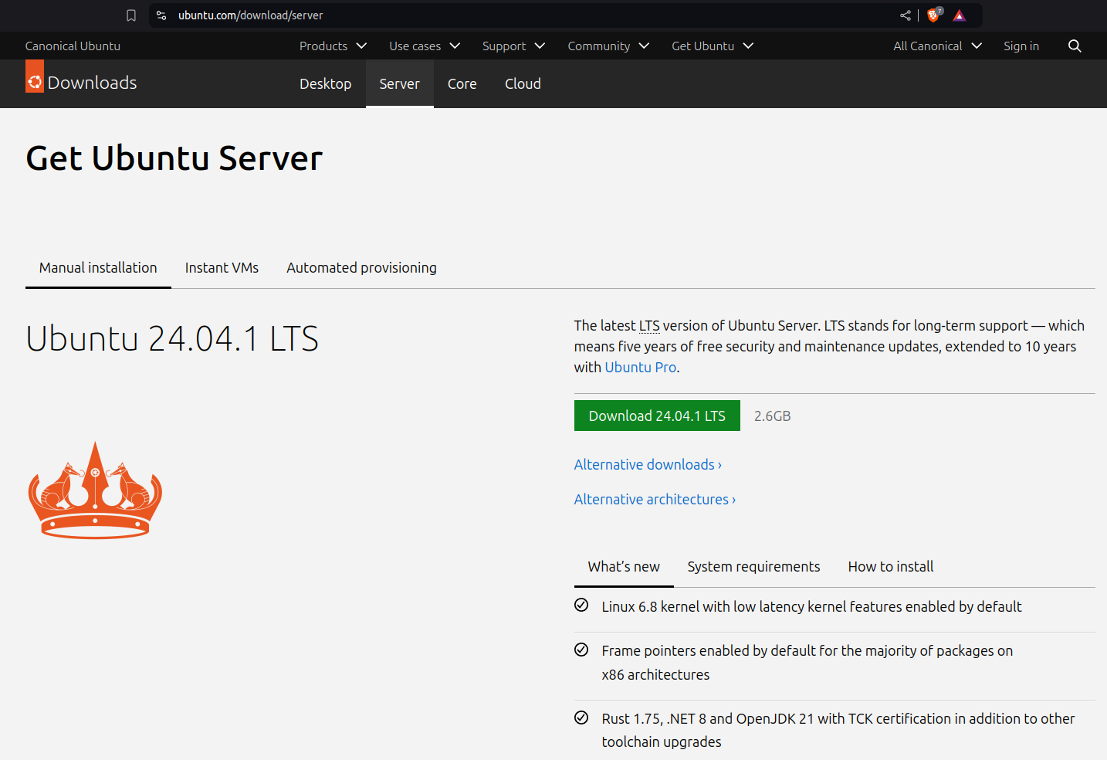This screenshot has width=1107, height=760.
Task: Expand the Get Ubuntu menu
Action: click(x=713, y=46)
